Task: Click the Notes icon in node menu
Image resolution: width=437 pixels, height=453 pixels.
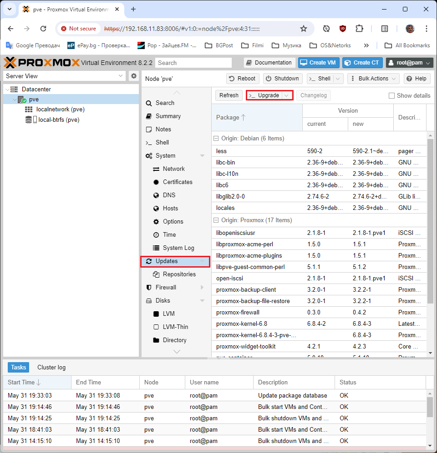Action: [149, 129]
